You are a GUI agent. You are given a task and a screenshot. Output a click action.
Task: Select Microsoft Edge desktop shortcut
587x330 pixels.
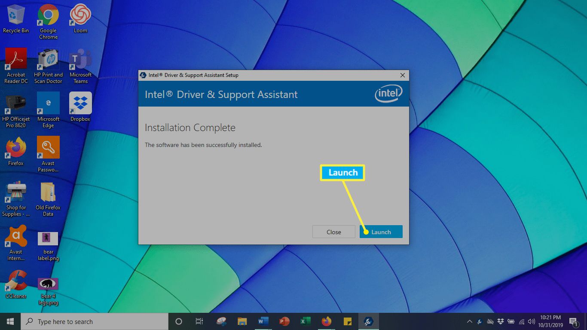click(x=48, y=110)
